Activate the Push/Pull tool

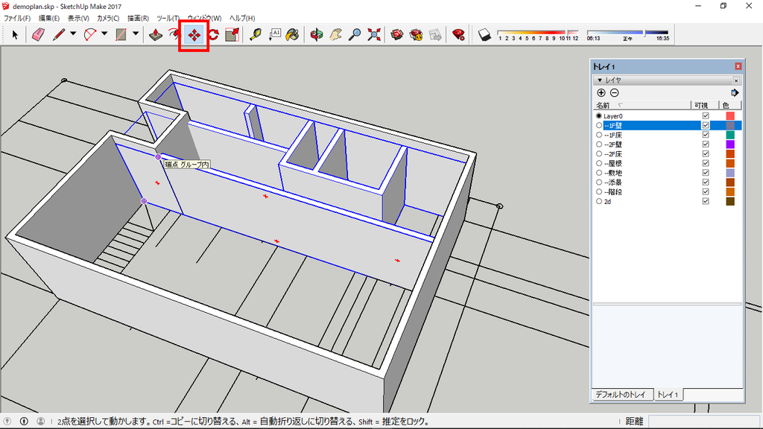tap(155, 34)
